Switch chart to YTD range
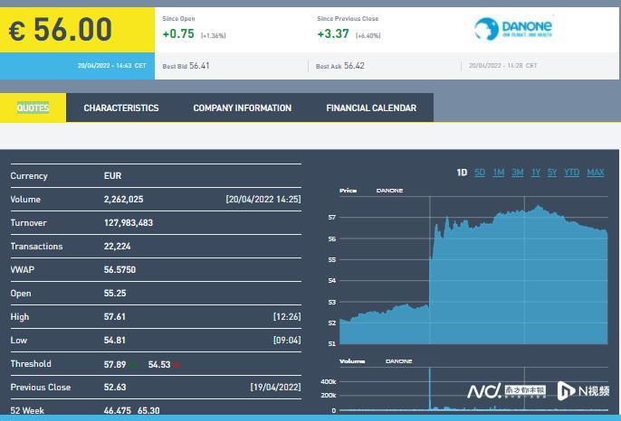 click(x=571, y=173)
